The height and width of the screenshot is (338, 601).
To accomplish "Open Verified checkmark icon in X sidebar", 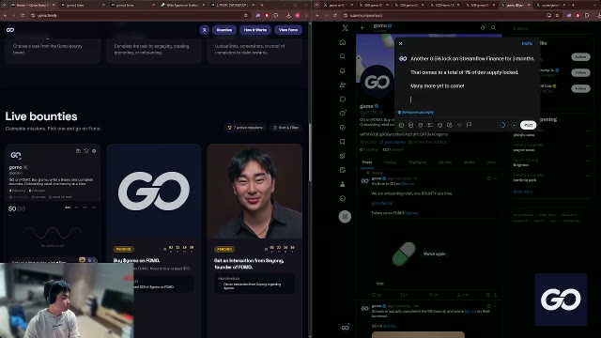I will pyautogui.click(x=343, y=128).
